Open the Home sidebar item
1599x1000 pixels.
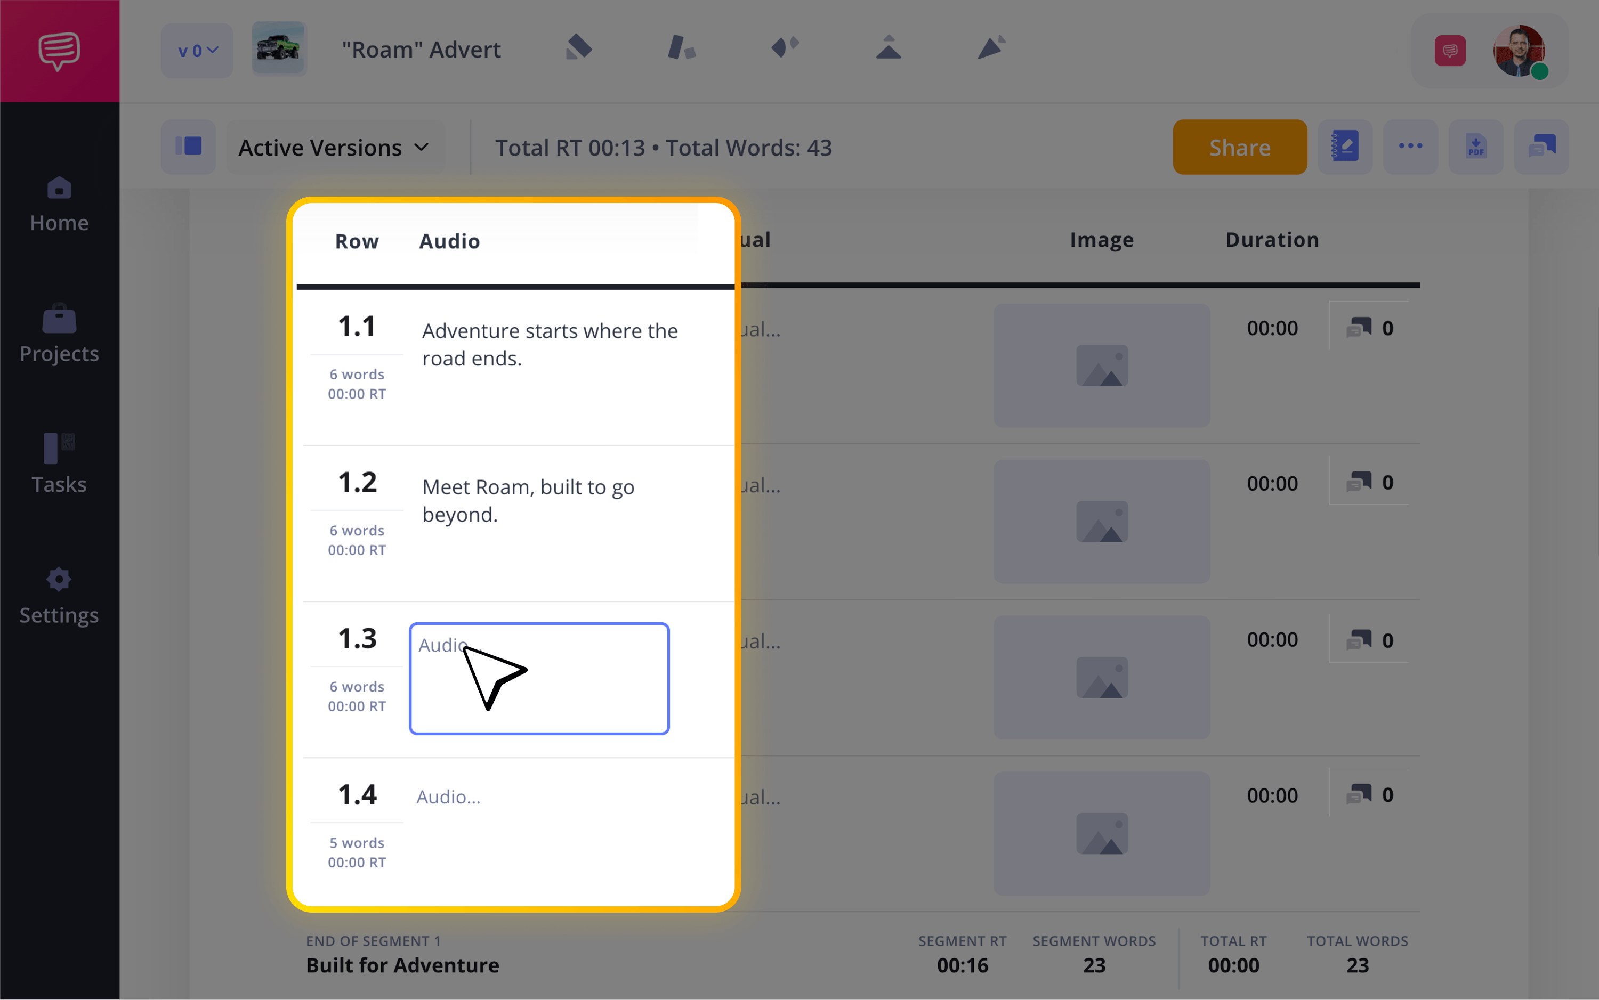pyautogui.click(x=59, y=205)
